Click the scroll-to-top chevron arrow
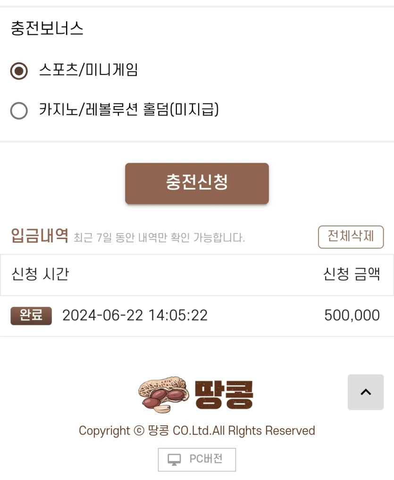 tap(366, 392)
